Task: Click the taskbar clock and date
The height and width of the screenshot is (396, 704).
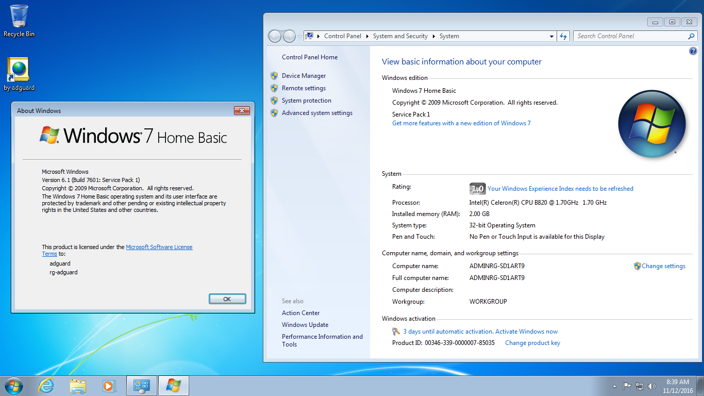Action: [678, 386]
